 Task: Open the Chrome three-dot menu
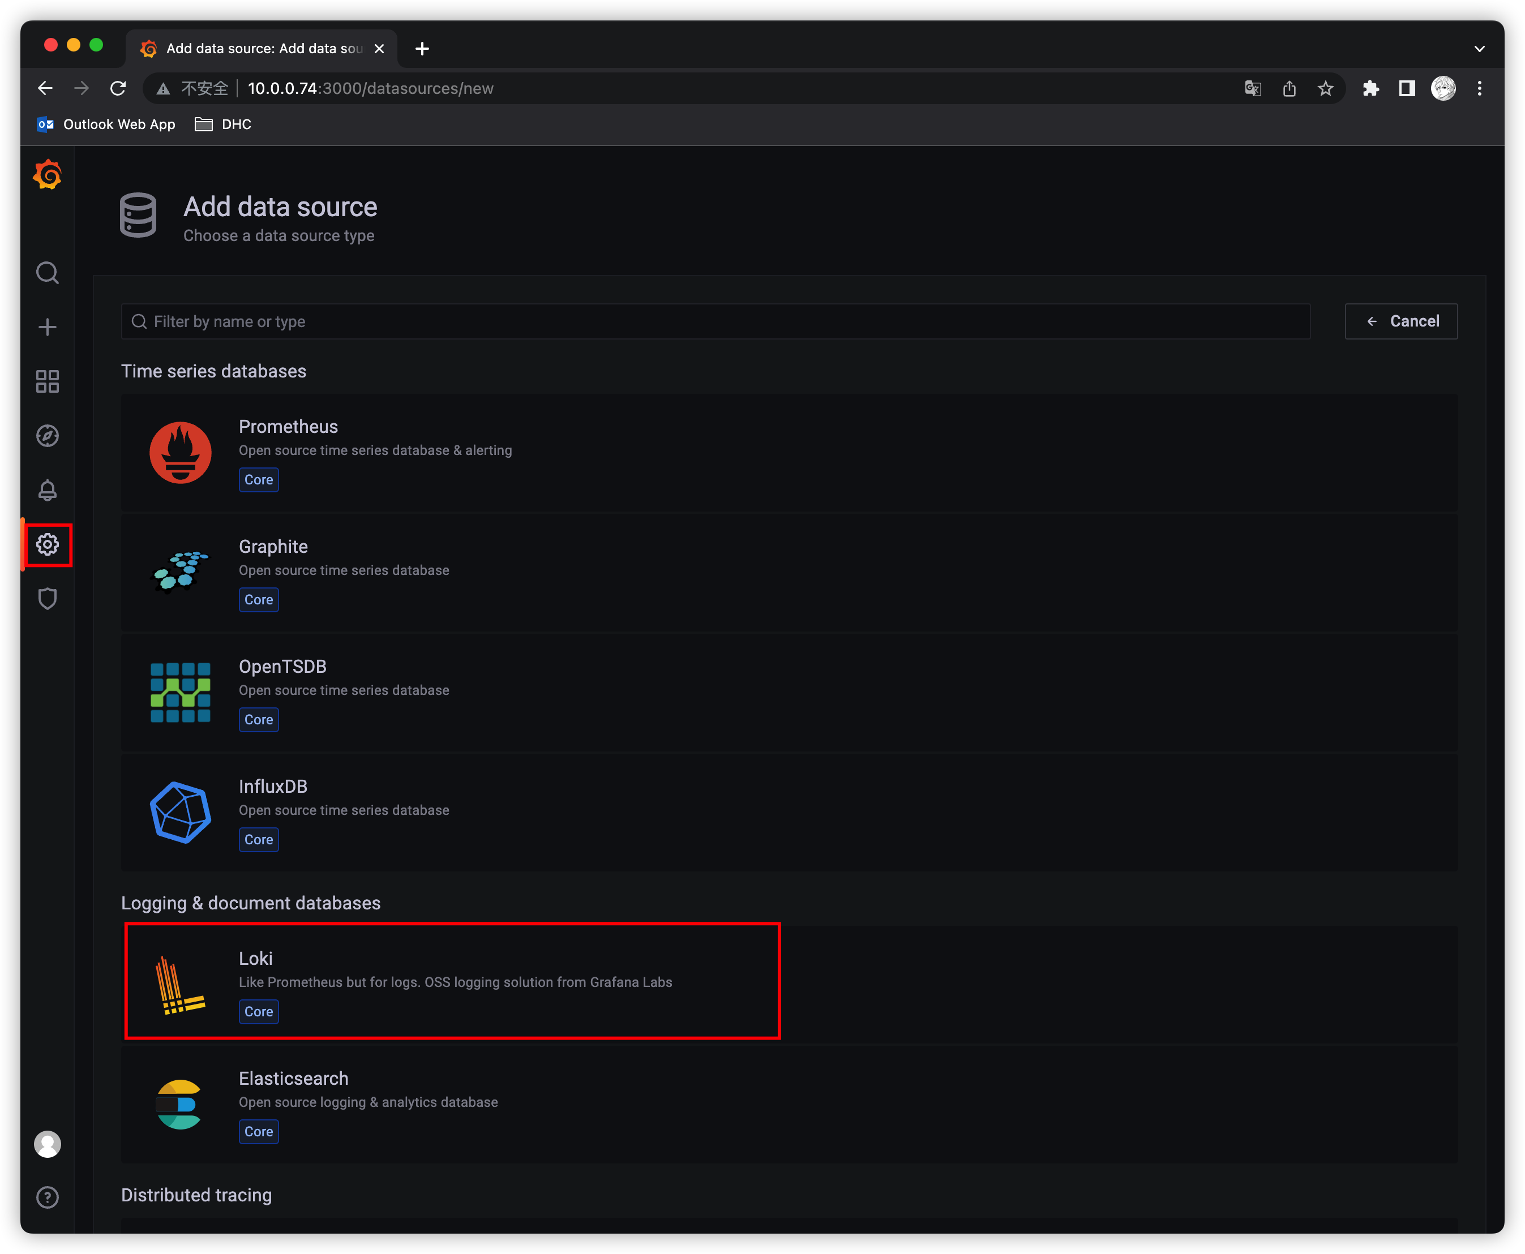1479,89
